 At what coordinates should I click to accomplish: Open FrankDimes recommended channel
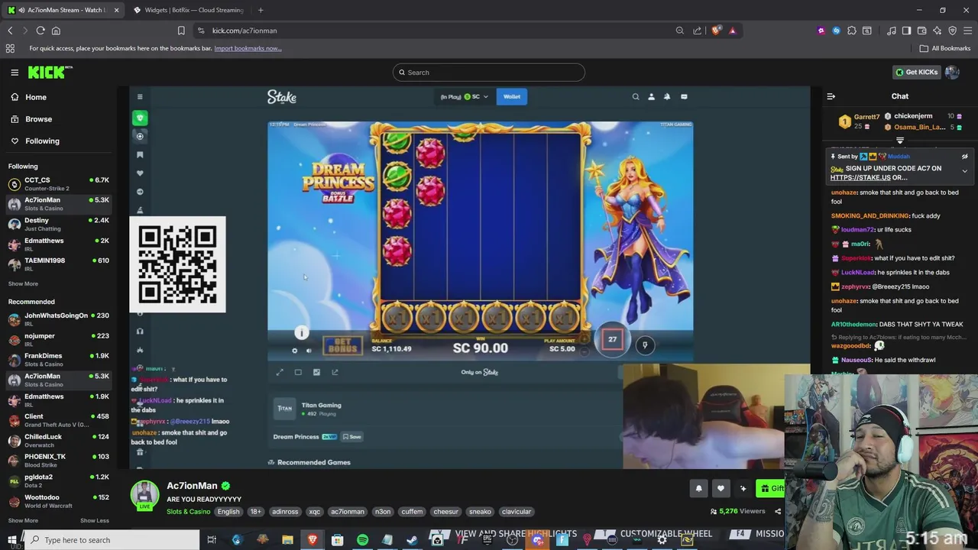pos(59,359)
